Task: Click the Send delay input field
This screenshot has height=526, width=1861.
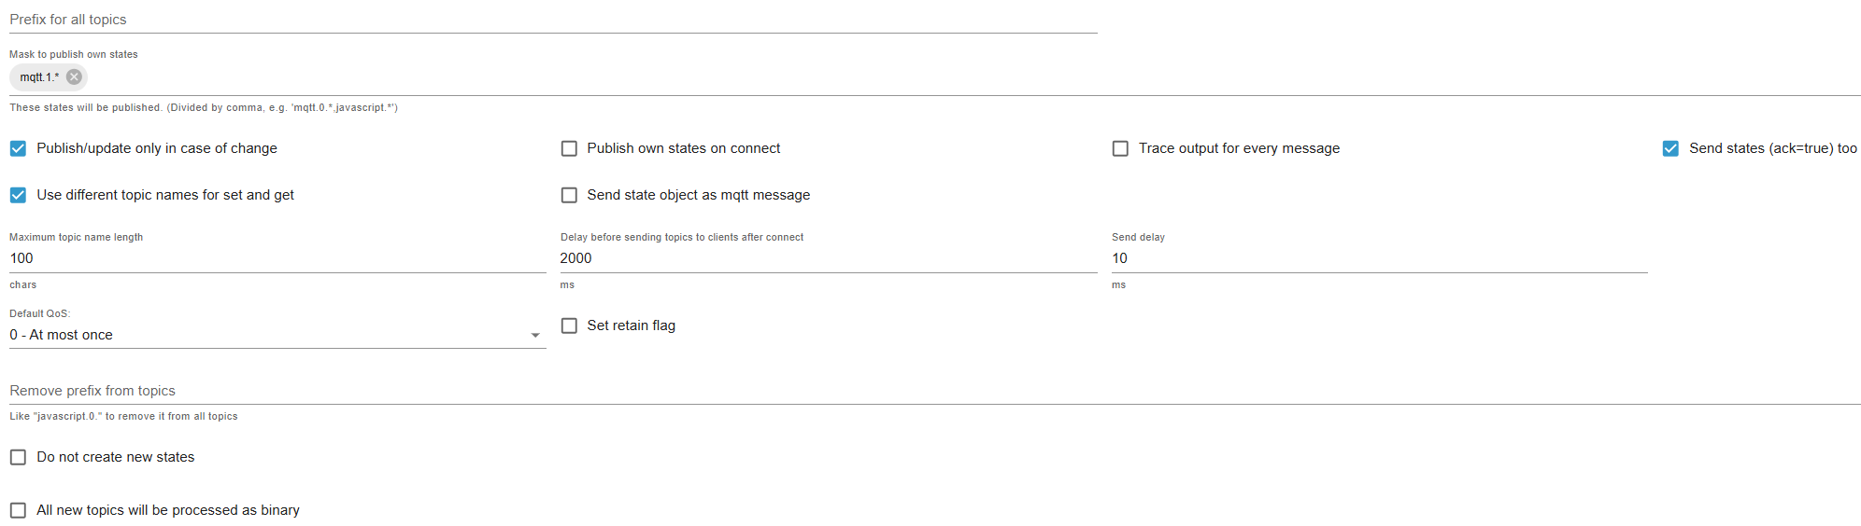Action: [1380, 258]
